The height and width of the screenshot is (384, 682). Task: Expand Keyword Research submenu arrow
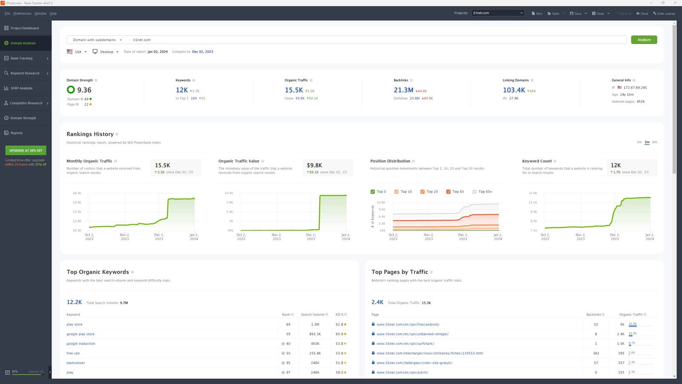tap(47, 73)
